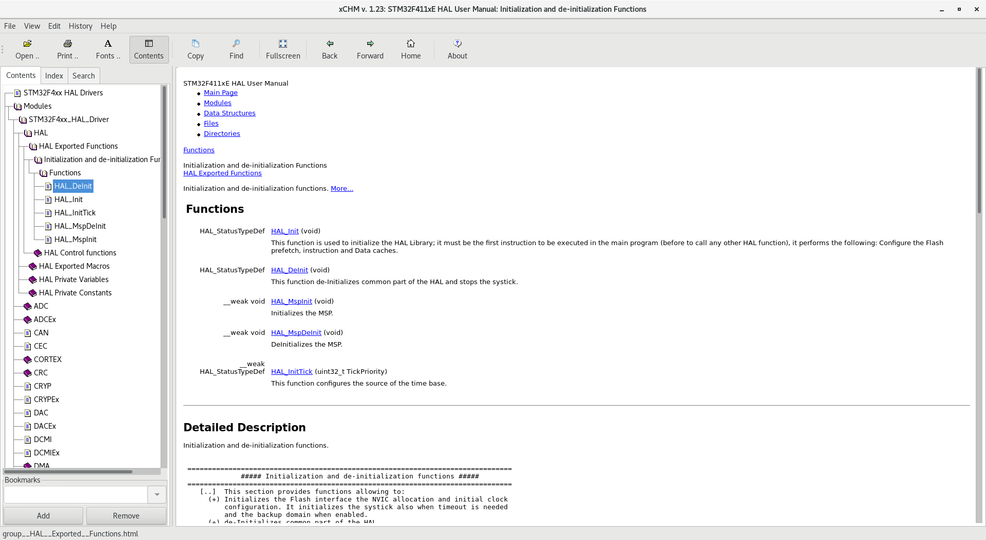Screen dimensions: 986x540
Task: Expand HAL Control functions book
Action: [x=38, y=253]
